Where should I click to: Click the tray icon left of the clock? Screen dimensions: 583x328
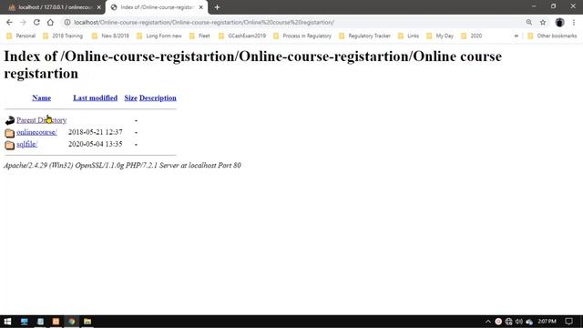tap(529, 322)
